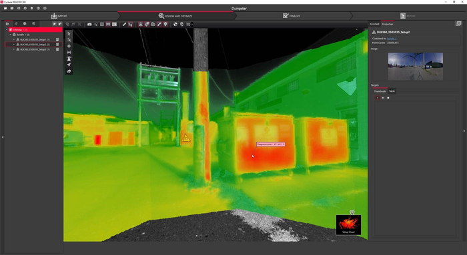Go to the Finalize workflow step
467x255 pixels.
coord(292,16)
